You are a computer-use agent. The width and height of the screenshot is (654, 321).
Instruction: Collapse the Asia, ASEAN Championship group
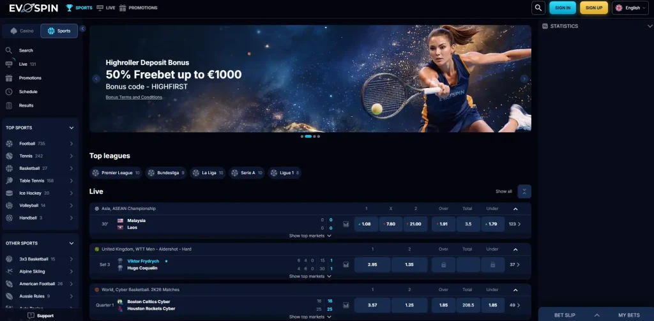point(515,209)
